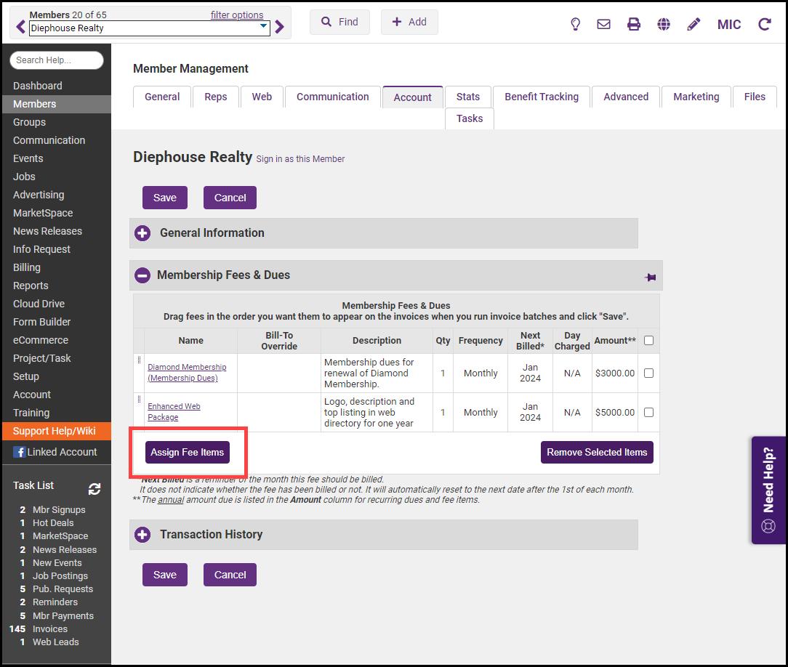Click the lightbulb icon in top toolbar
This screenshot has width=788, height=667.
(x=575, y=24)
